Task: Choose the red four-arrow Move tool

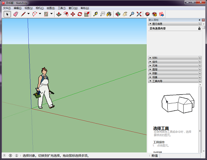Action: coord(73,14)
